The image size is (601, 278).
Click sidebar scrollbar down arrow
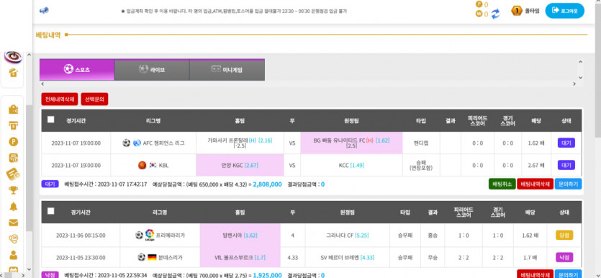(x=29, y=269)
